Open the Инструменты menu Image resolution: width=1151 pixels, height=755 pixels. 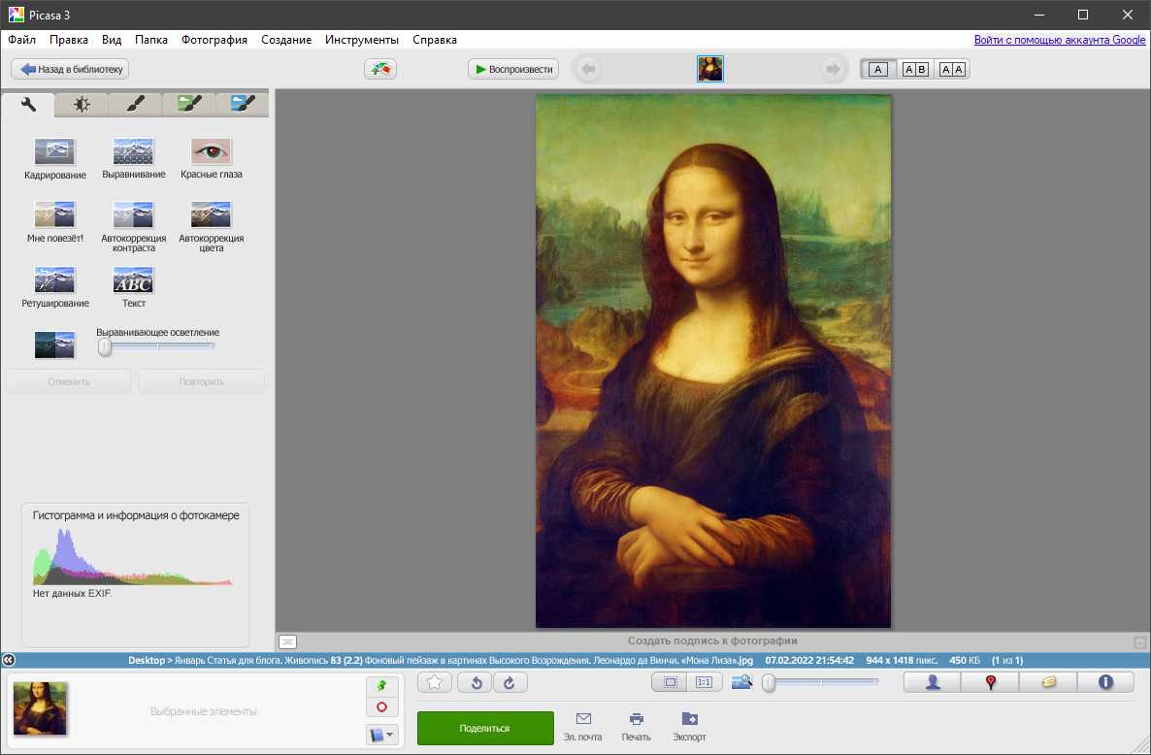361,40
